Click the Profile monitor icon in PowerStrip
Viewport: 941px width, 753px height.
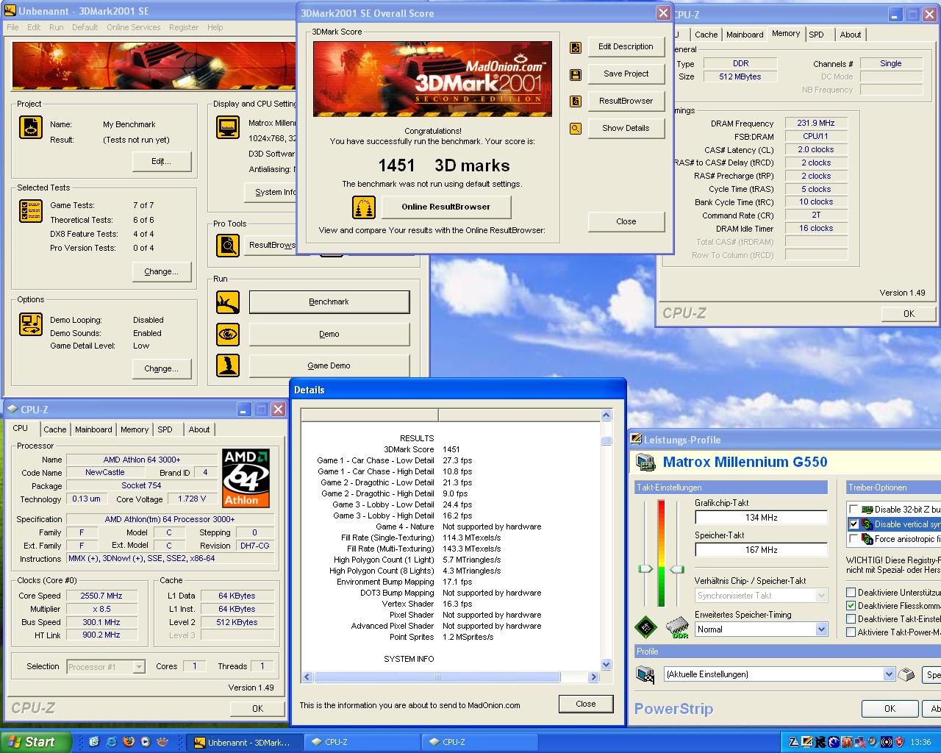coord(645,674)
